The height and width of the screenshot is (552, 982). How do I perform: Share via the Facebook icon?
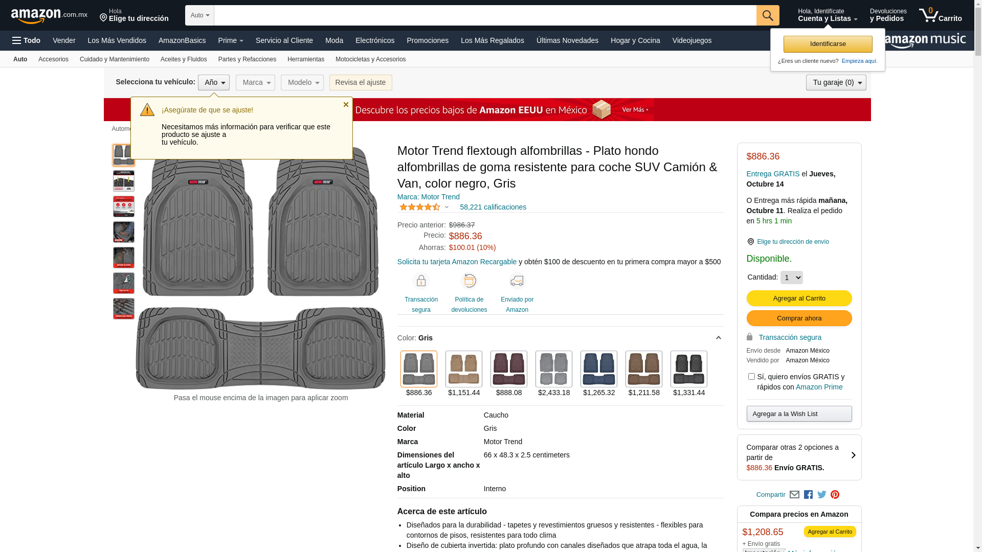coord(808,495)
